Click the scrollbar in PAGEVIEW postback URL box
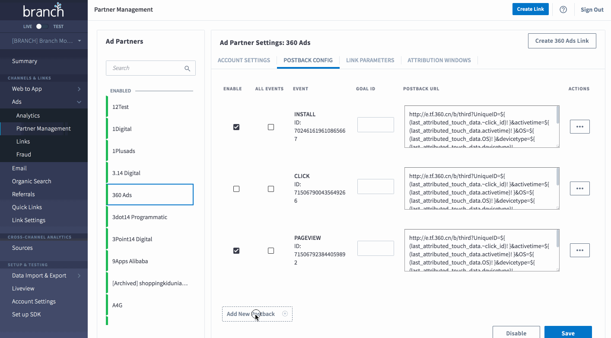This screenshot has width=611, height=338. pyautogui.click(x=558, y=238)
